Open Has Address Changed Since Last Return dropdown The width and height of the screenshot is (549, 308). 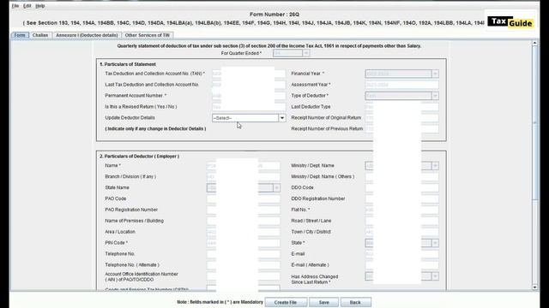click(x=401, y=276)
